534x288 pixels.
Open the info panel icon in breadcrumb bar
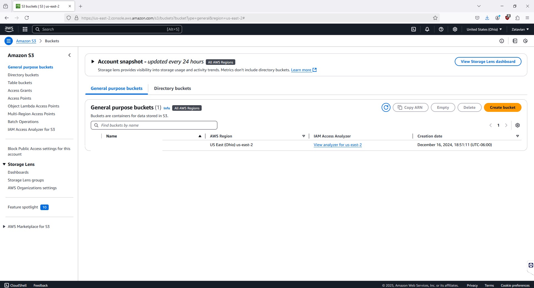tap(502, 41)
